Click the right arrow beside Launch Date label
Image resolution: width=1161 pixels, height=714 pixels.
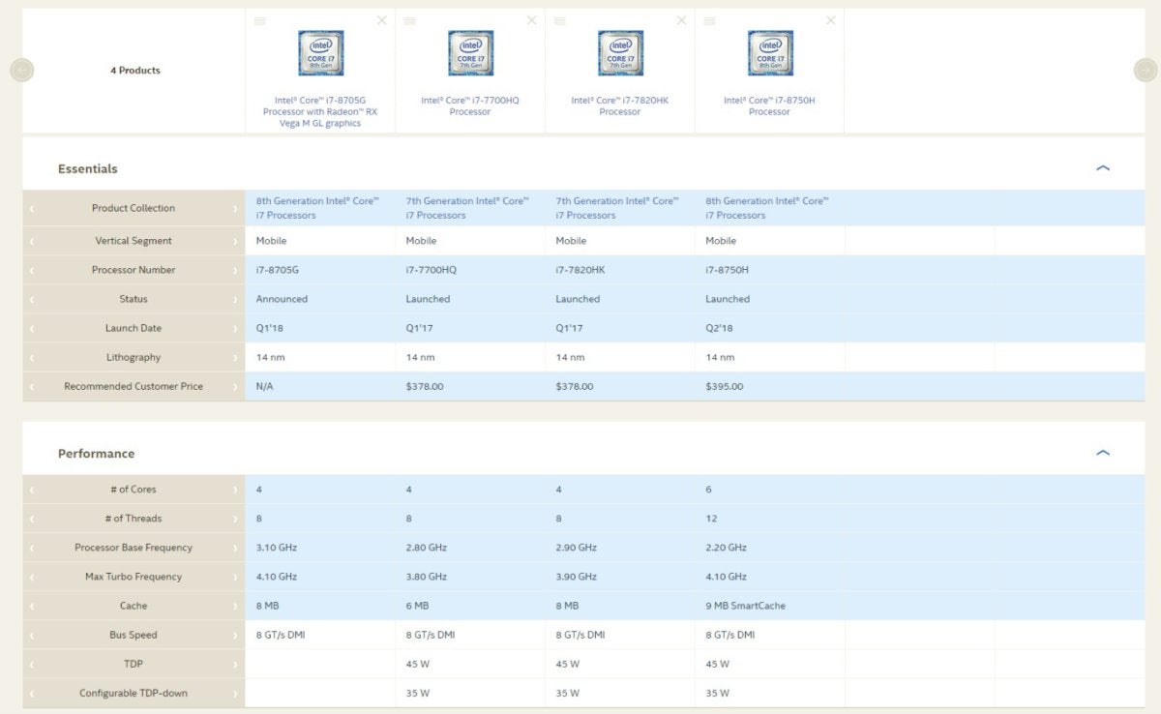tap(235, 328)
